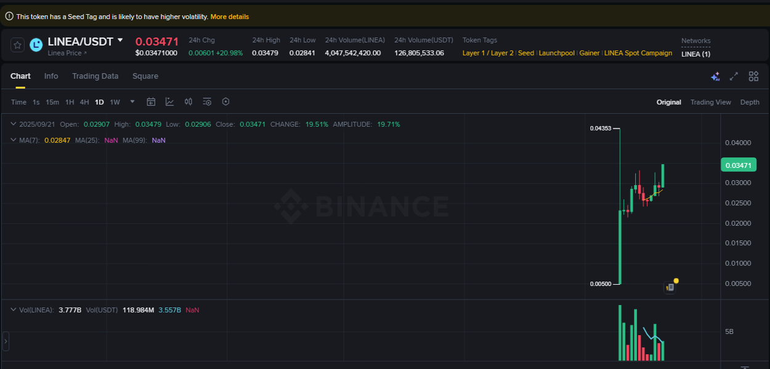This screenshot has width=770, height=369.
Task: Open the indicator settings icon
Action: coord(207,101)
